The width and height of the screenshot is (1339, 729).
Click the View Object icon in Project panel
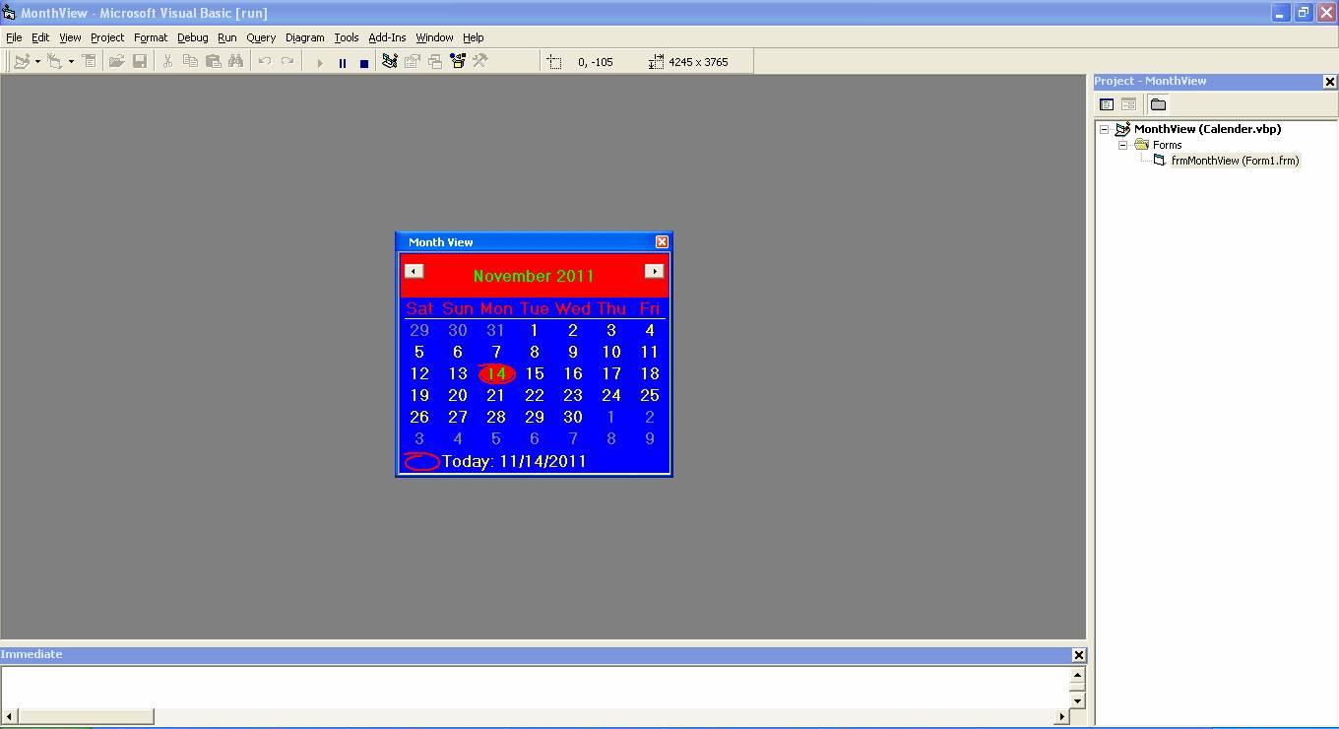point(1128,104)
